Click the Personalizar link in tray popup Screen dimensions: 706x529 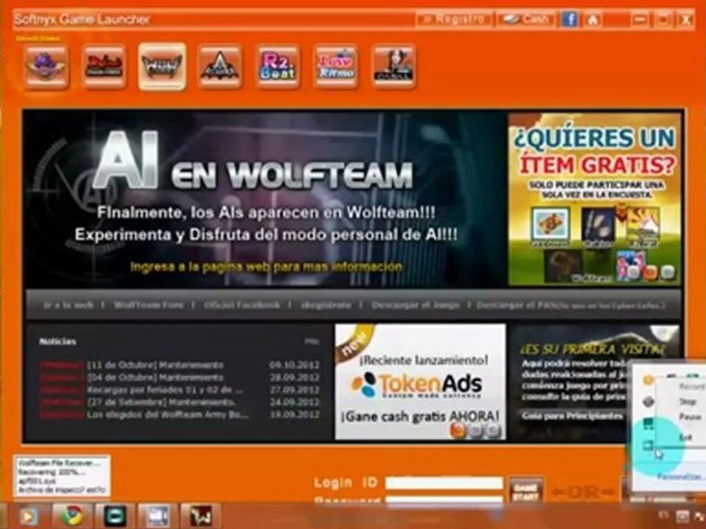[x=681, y=477]
